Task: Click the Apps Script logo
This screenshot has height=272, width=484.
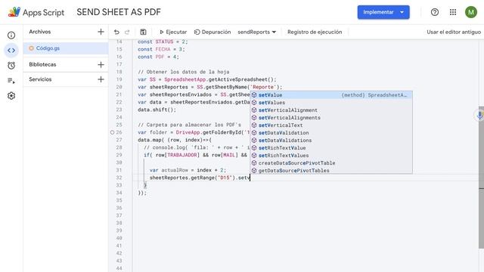Action: [36, 12]
